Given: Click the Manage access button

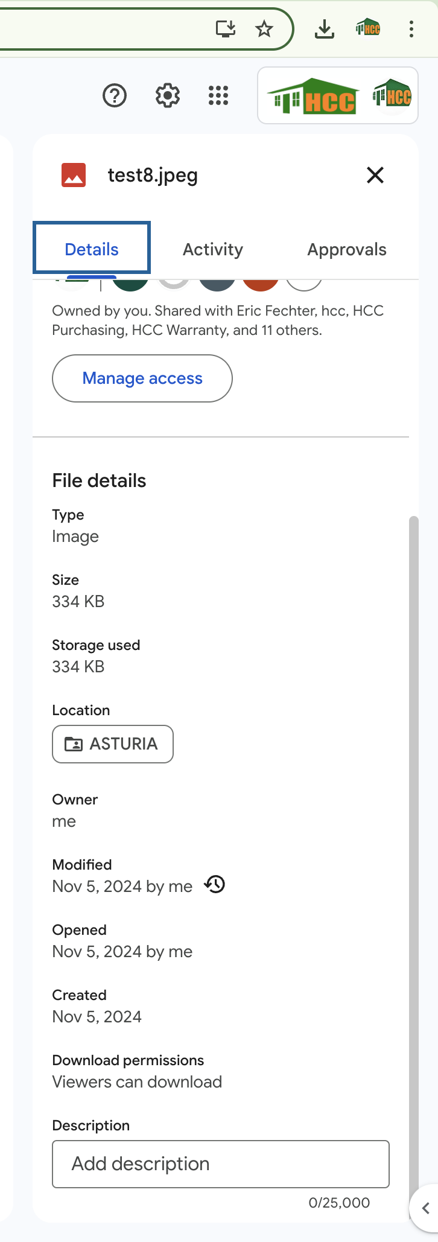Looking at the screenshot, I should point(142,378).
